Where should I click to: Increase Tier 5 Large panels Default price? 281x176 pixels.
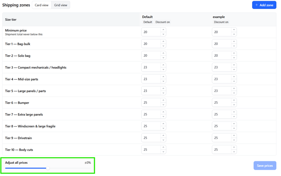pos(163,89)
